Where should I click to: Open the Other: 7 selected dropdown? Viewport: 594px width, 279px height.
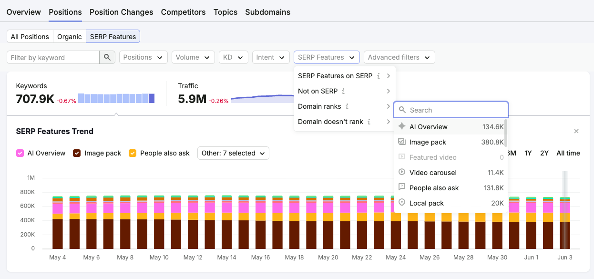[234, 153]
